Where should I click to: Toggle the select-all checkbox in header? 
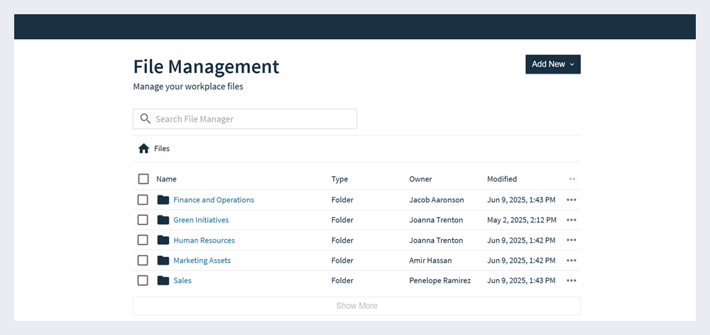tap(143, 179)
